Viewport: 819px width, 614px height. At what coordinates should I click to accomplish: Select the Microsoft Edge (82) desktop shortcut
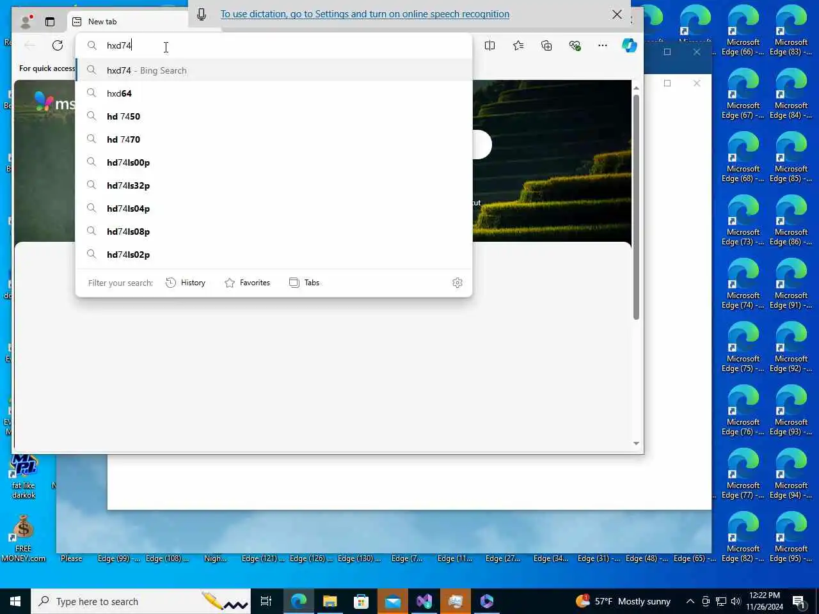click(x=743, y=537)
